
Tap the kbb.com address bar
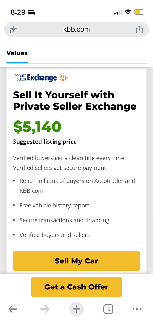tap(76, 29)
